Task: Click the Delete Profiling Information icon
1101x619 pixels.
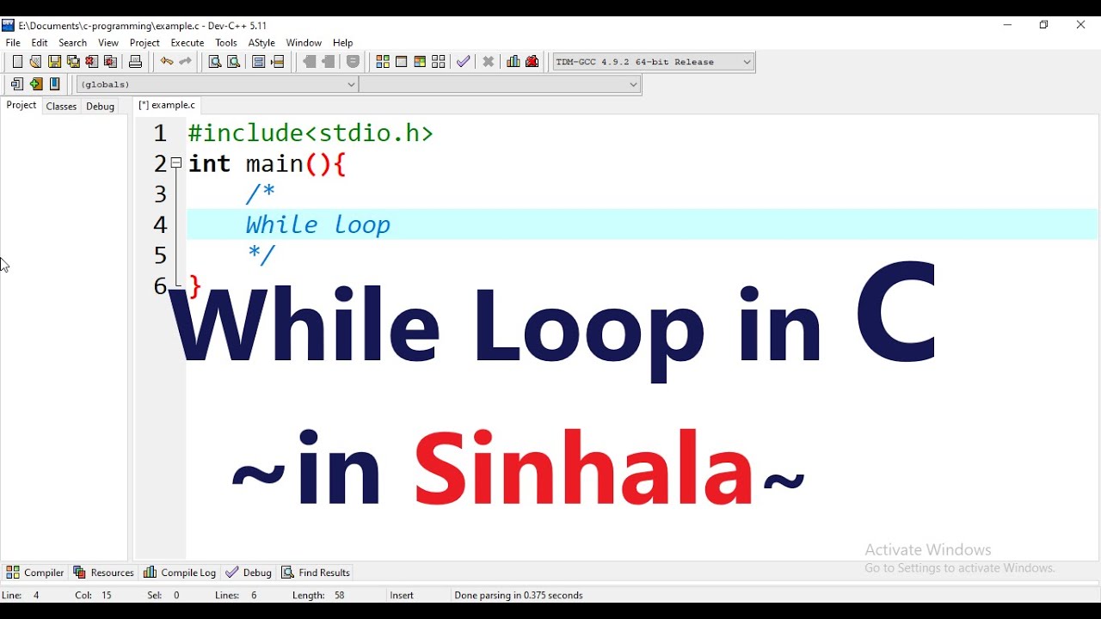Action: click(532, 62)
